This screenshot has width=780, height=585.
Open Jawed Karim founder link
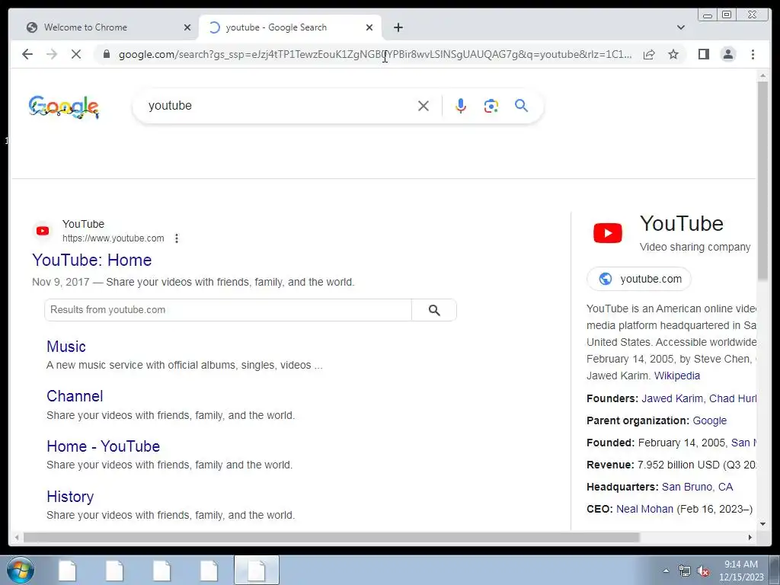coord(672,399)
